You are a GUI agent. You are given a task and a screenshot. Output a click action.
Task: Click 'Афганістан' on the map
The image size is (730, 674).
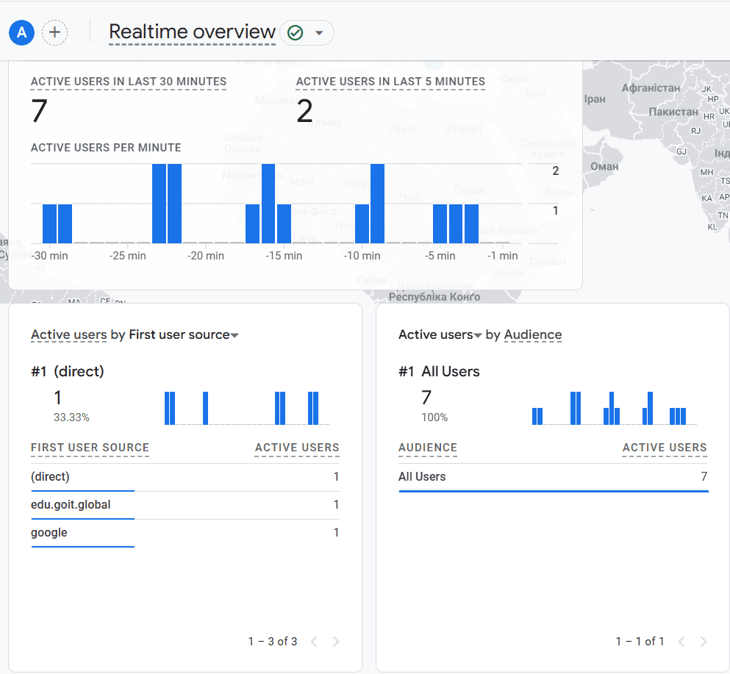651,88
